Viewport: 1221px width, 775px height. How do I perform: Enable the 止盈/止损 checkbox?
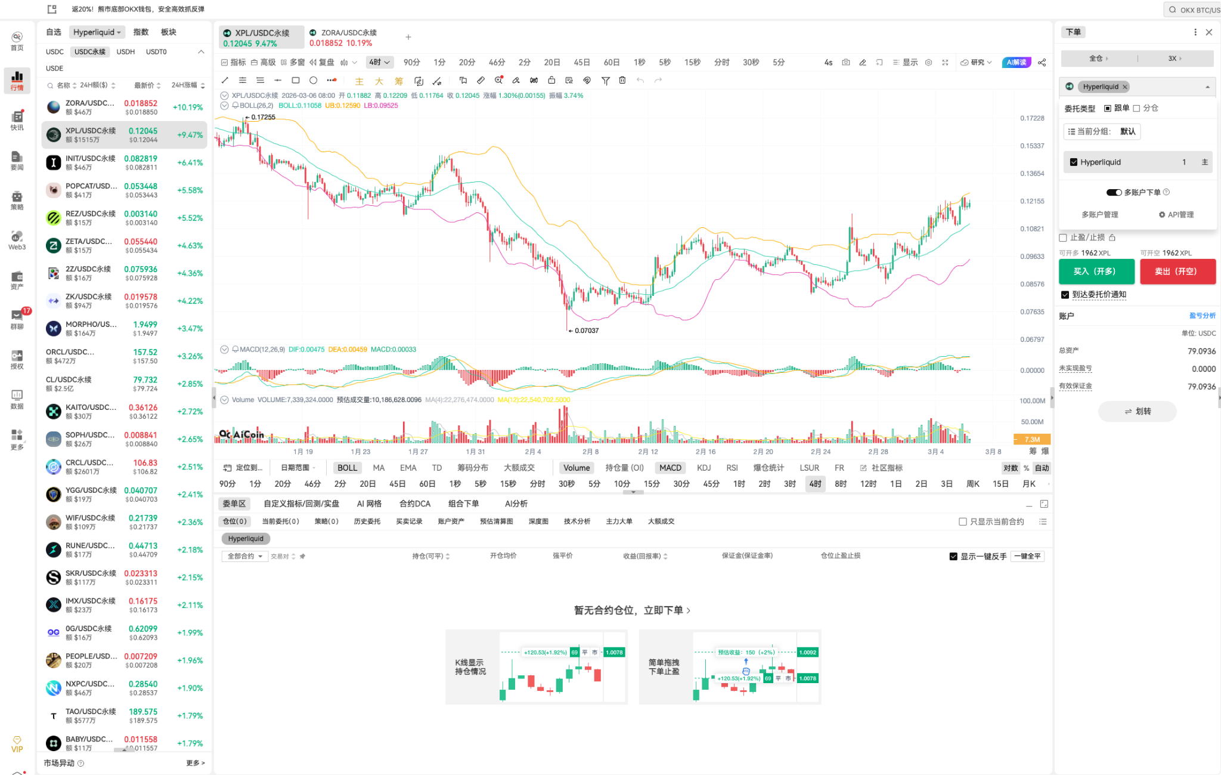(x=1064, y=237)
